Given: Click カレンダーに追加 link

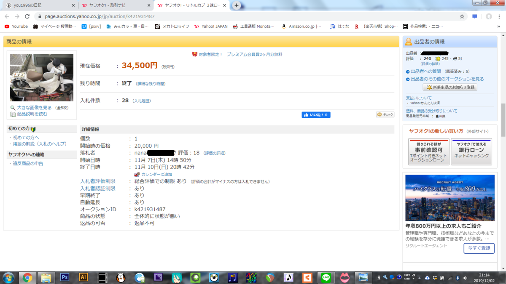Looking at the screenshot, I should (156, 174).
